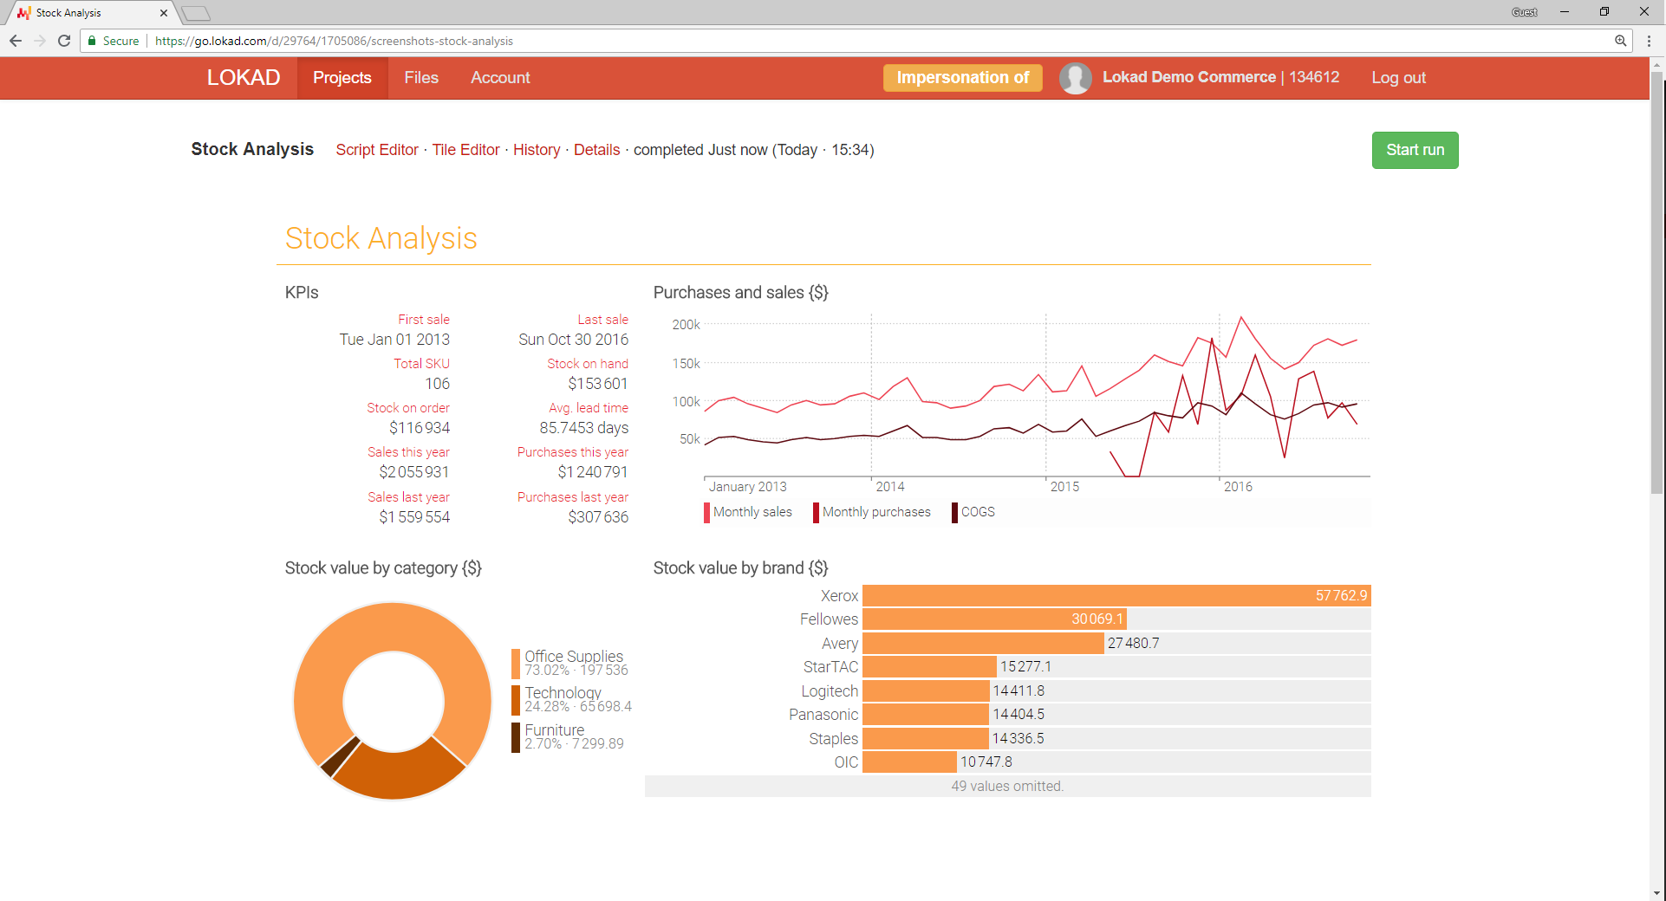This screenshot has height=901, width=1666.
Task: Click the user avatar icon
Action: 1075,78
